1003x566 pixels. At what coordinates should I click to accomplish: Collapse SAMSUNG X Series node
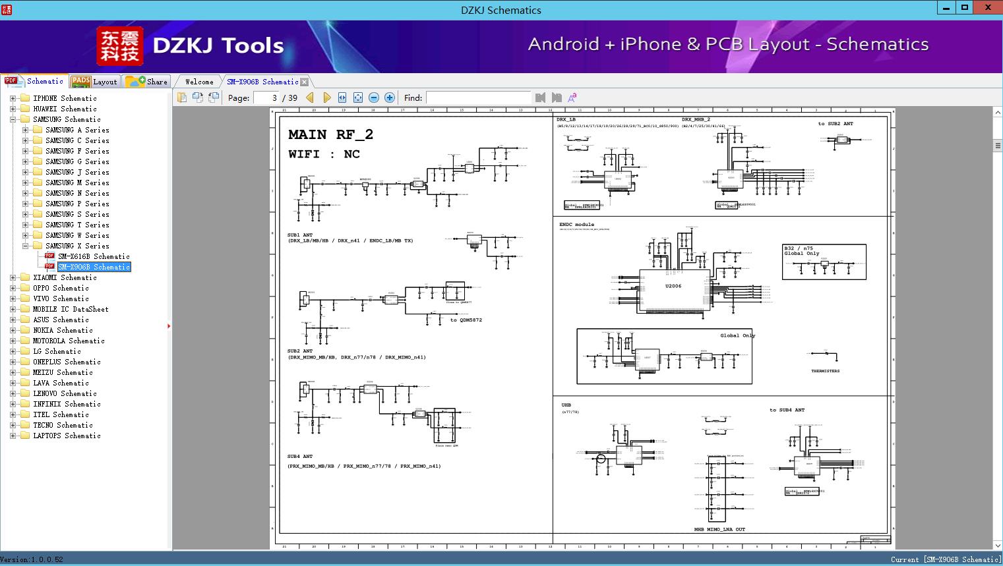[x=25, y=246]
